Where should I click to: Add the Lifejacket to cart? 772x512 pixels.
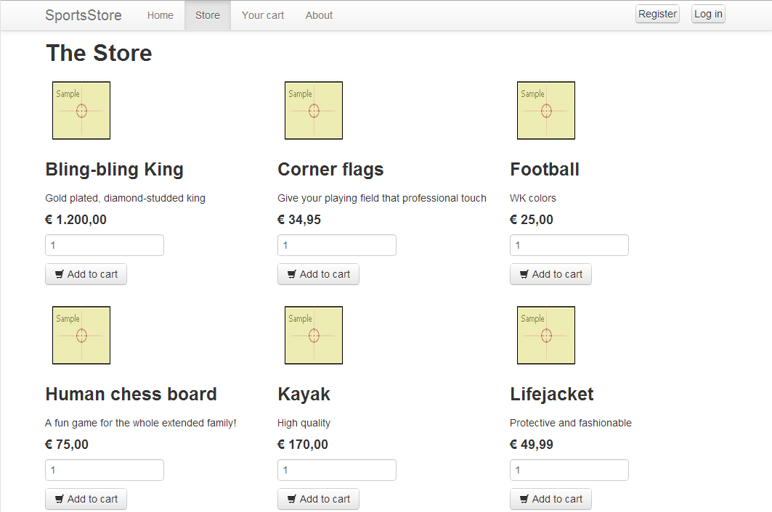550,499
